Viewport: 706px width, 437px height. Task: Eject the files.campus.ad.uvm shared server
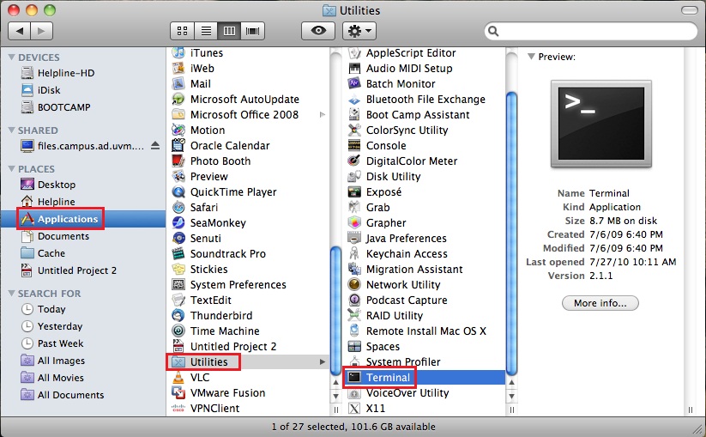coord(155,146)
